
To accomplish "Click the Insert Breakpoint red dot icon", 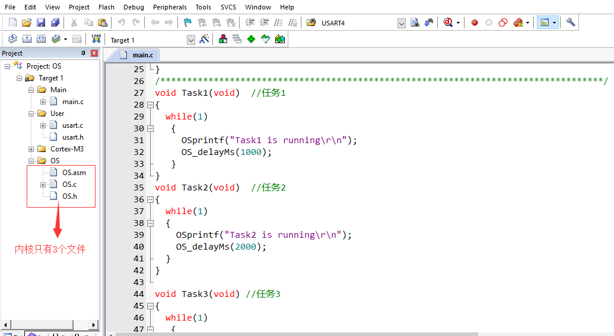I will pyautogui.click(x=475, y=22).
